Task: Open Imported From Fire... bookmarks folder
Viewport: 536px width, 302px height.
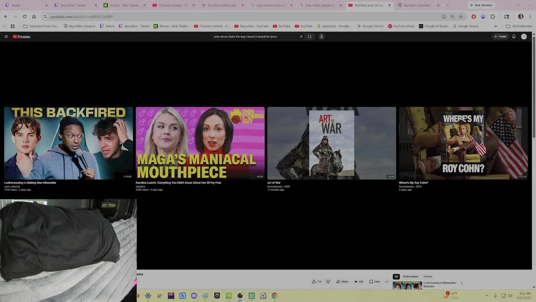Action: [x=41, y=26]
